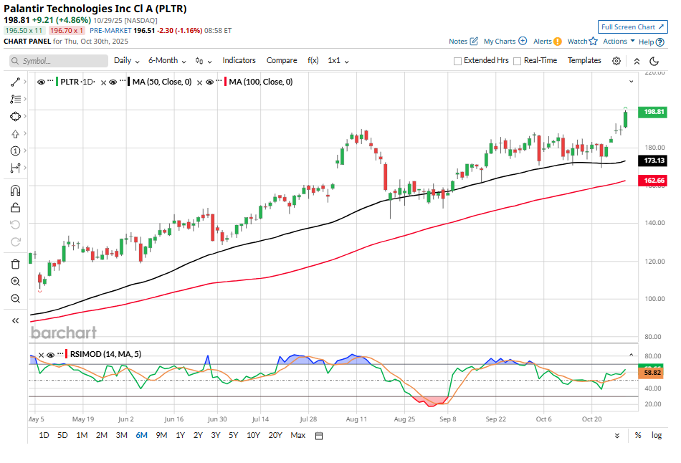Enable the magnet snap tool

[x=15, y=191]
